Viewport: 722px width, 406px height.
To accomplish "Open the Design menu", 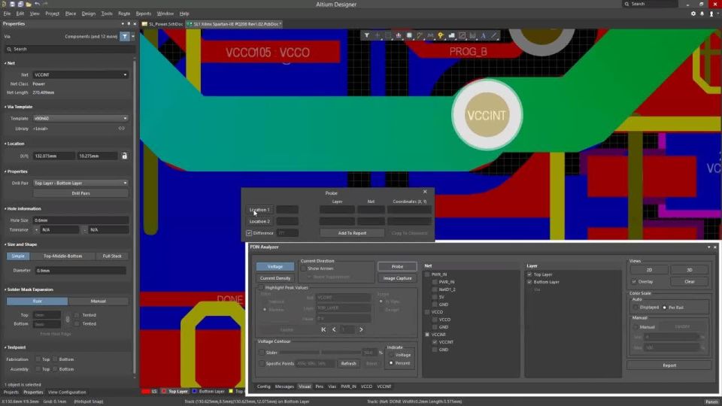I will pos(89,14).
